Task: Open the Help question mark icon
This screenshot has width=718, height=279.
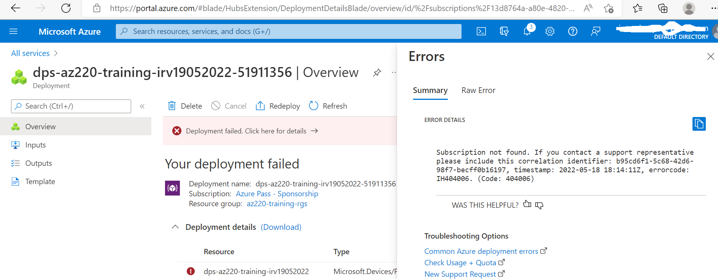Action: (x=573, y=31)
